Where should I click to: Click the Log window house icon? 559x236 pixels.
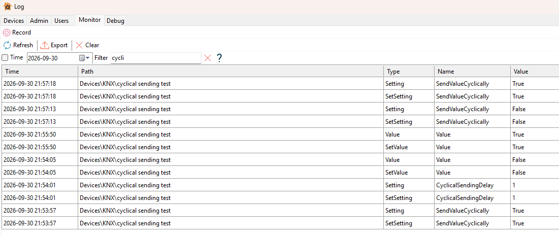pyautogui.click(x=8, y=7)
